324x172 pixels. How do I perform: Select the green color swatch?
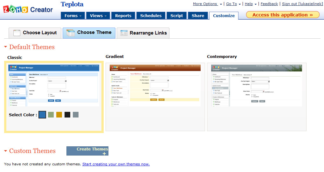click(x=51, y=115)
